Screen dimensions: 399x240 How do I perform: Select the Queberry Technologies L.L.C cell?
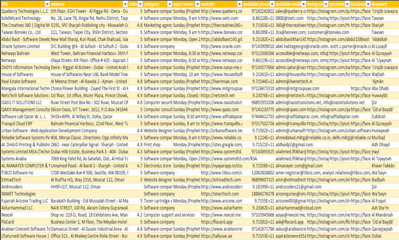coord(25,11)
